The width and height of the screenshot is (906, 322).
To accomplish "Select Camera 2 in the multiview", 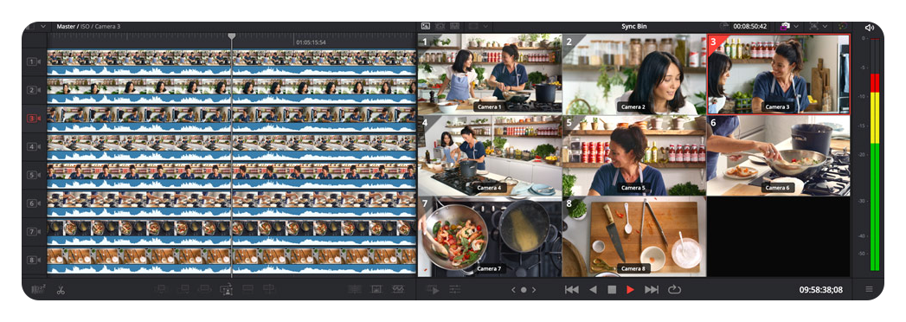I will click(633, 74).
